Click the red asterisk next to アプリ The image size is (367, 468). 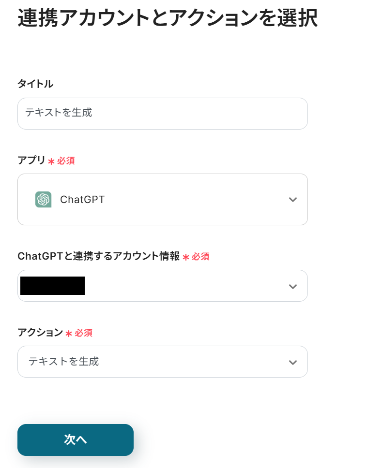click(x=51, y=161)
